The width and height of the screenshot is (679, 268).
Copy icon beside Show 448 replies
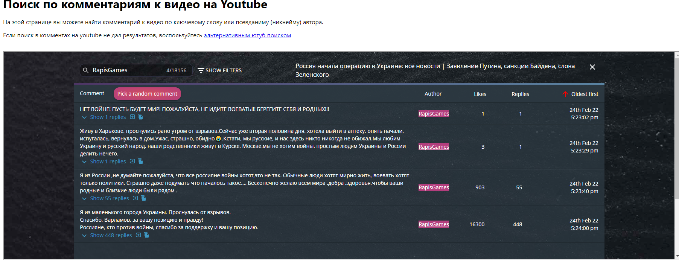coord(146,235)
